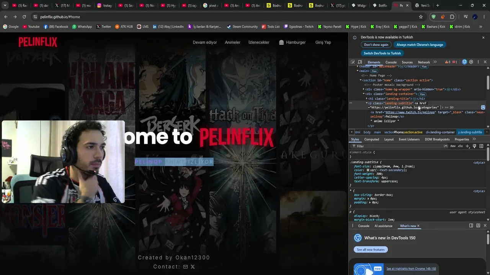
Task: Click the PELINFLIX logo
Action: [x=38, y=42]
